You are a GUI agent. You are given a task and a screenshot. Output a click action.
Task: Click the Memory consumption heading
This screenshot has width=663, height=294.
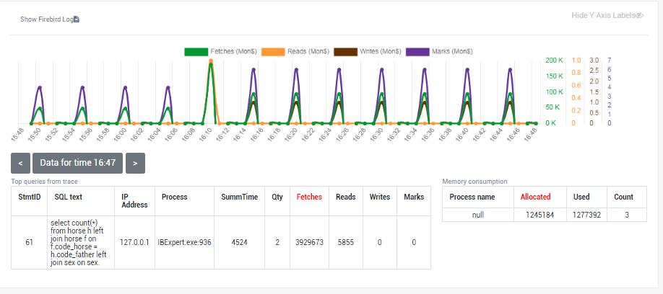pos(474,182)
